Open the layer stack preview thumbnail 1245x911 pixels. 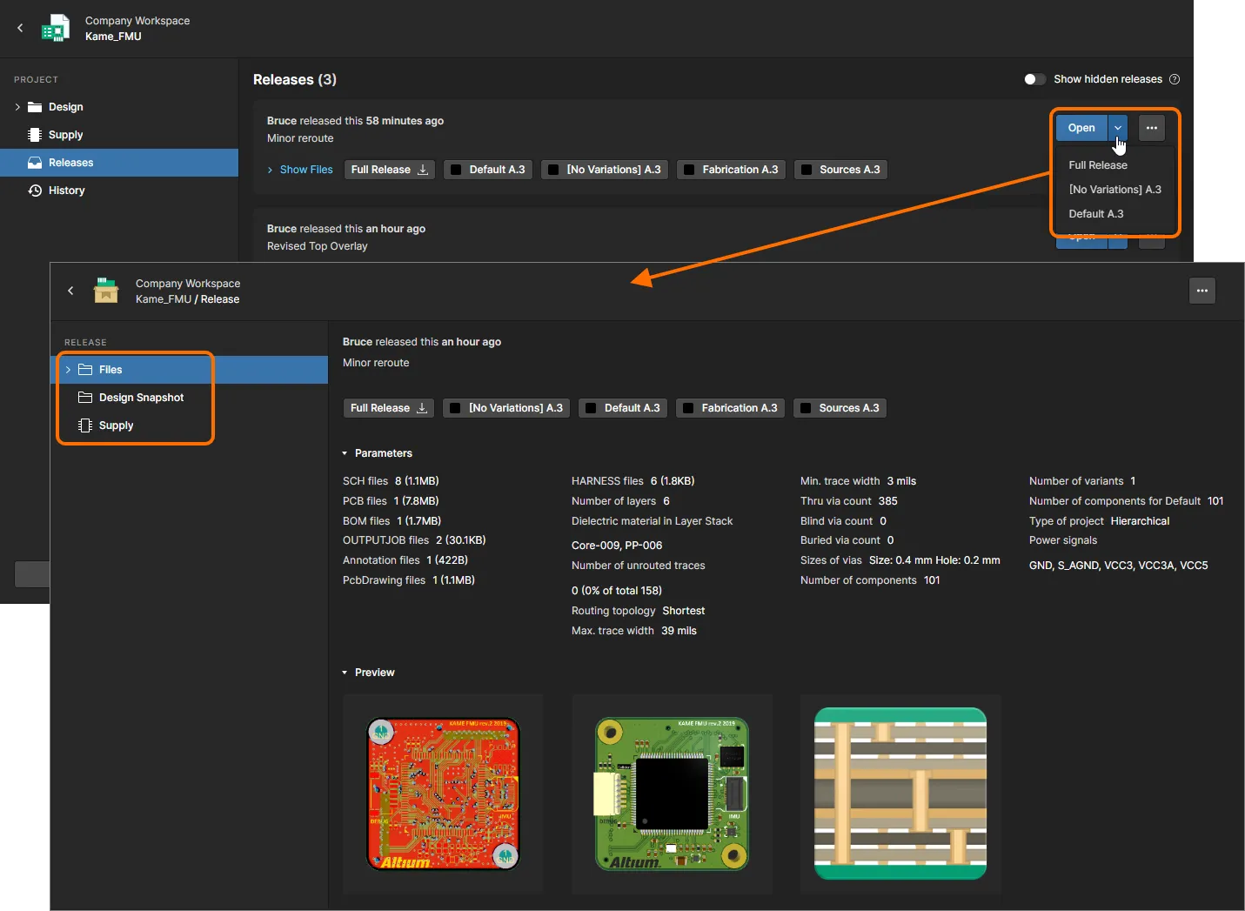[x=900, y=794]
